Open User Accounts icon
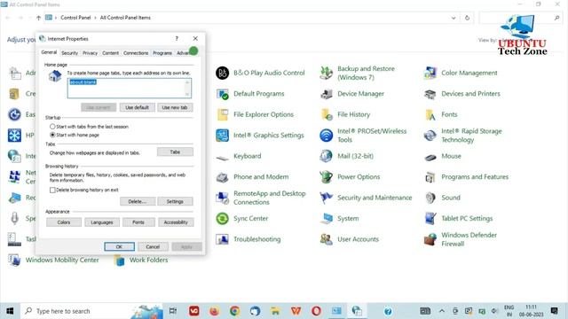Screen dimensions: 568x319 (327, 239)
